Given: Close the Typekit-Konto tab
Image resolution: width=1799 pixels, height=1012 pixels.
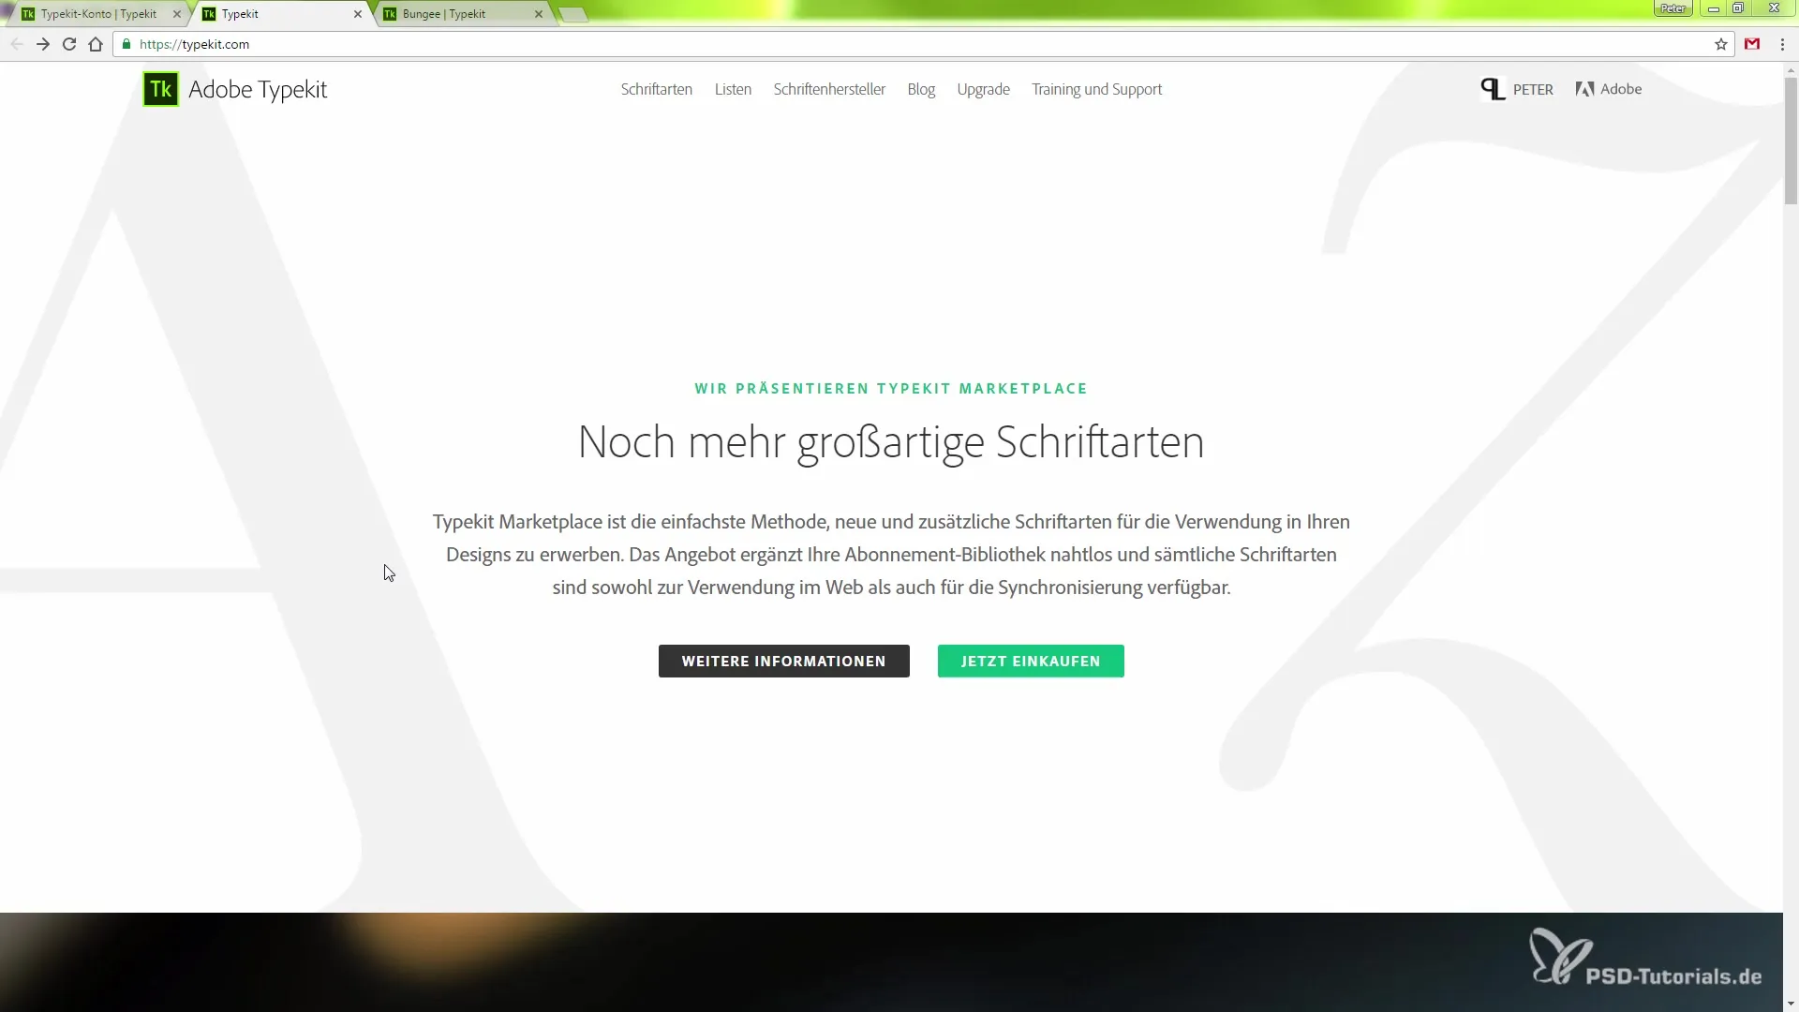Looking at the screenshot, I should 177,14.
